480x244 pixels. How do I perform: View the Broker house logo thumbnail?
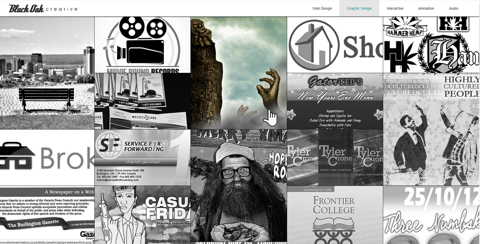[x=47, y=157]
